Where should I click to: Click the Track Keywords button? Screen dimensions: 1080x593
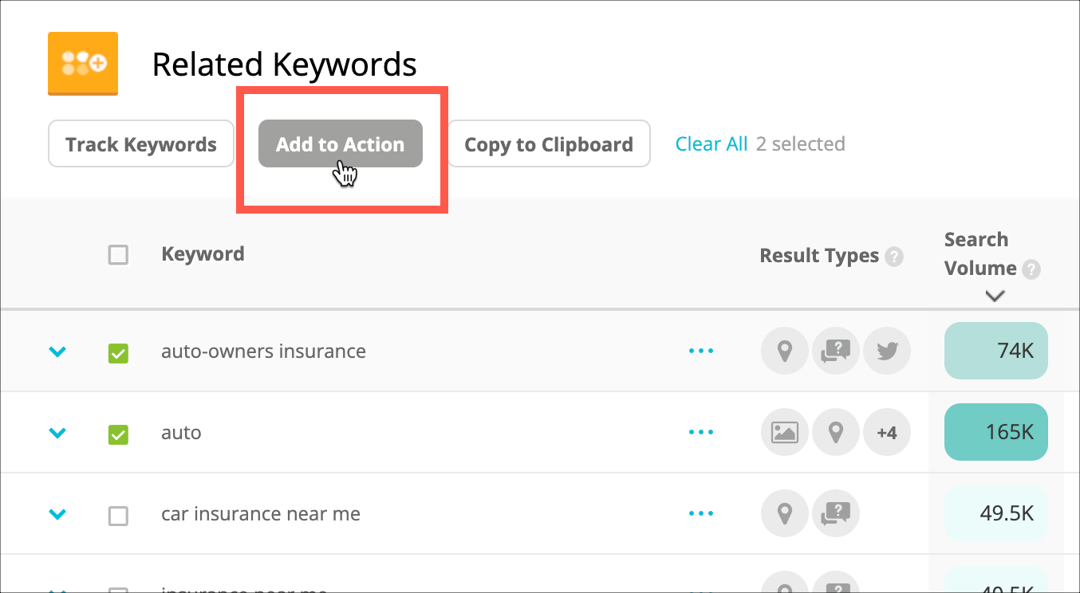141,144
